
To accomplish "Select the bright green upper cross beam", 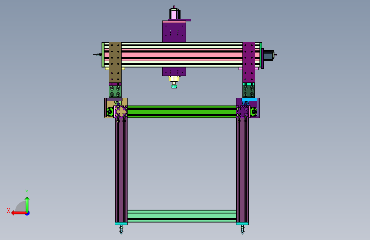I will click(x=182, y=112).
